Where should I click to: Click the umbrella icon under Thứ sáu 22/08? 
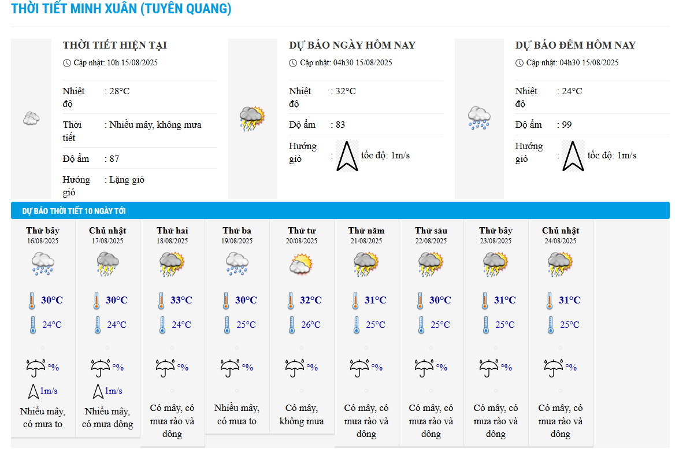click(424, 367)
